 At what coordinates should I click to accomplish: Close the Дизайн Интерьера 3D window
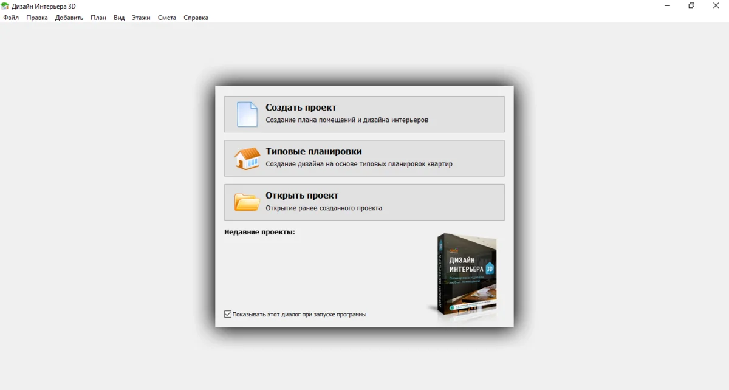(716, 6)
